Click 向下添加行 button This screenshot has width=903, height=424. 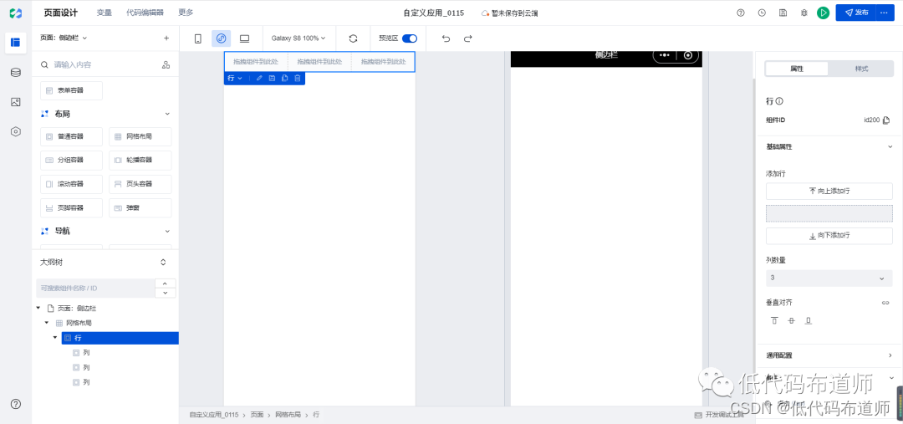point(829,236)
